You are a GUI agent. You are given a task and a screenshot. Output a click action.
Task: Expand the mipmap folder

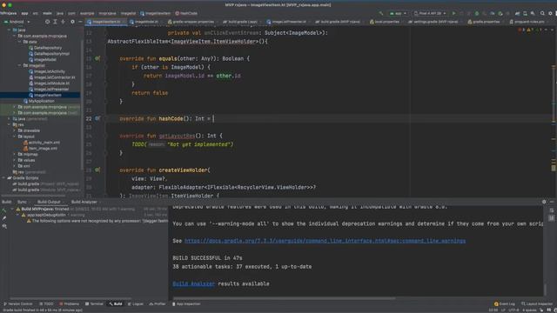[x=15, y=155]
